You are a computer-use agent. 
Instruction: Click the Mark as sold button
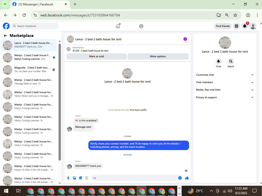pos(96,56)
